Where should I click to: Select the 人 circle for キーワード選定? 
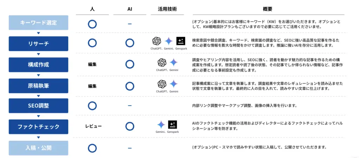pos(92,24)
